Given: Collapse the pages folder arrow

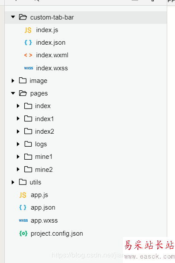Looking at the screenshot, I should point(13,93).
